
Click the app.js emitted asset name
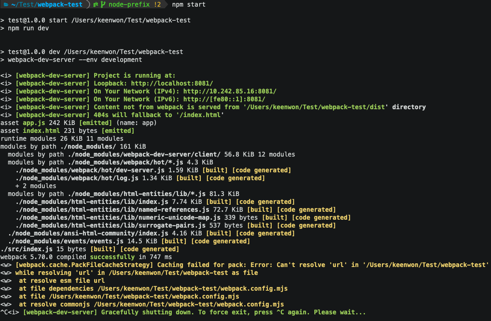34,123
